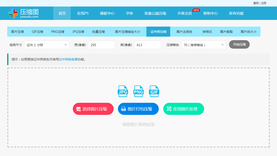Open the 字体 navigation item
277x156 pixels.
pos(129,13)
